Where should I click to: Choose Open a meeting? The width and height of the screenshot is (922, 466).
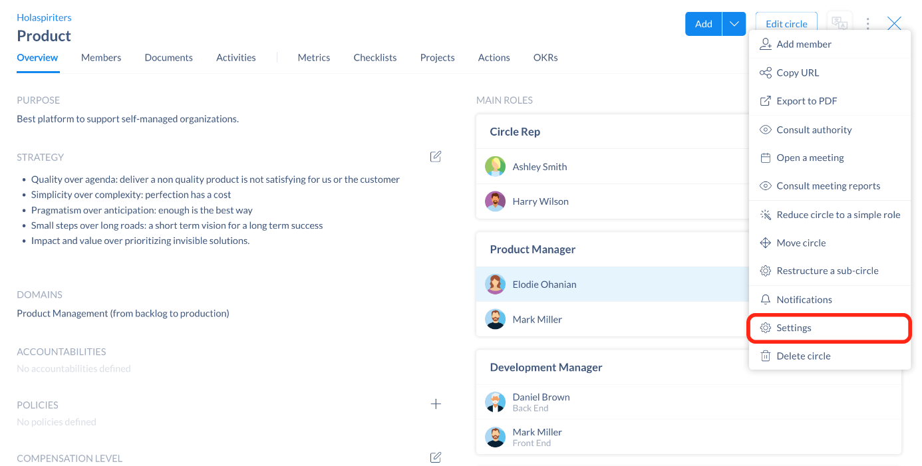click(830, 158)
